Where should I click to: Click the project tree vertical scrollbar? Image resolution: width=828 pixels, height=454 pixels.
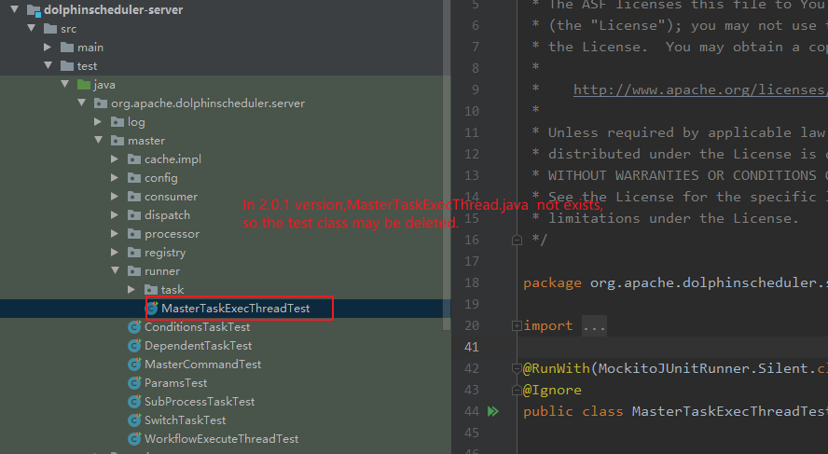coord(447,165)
